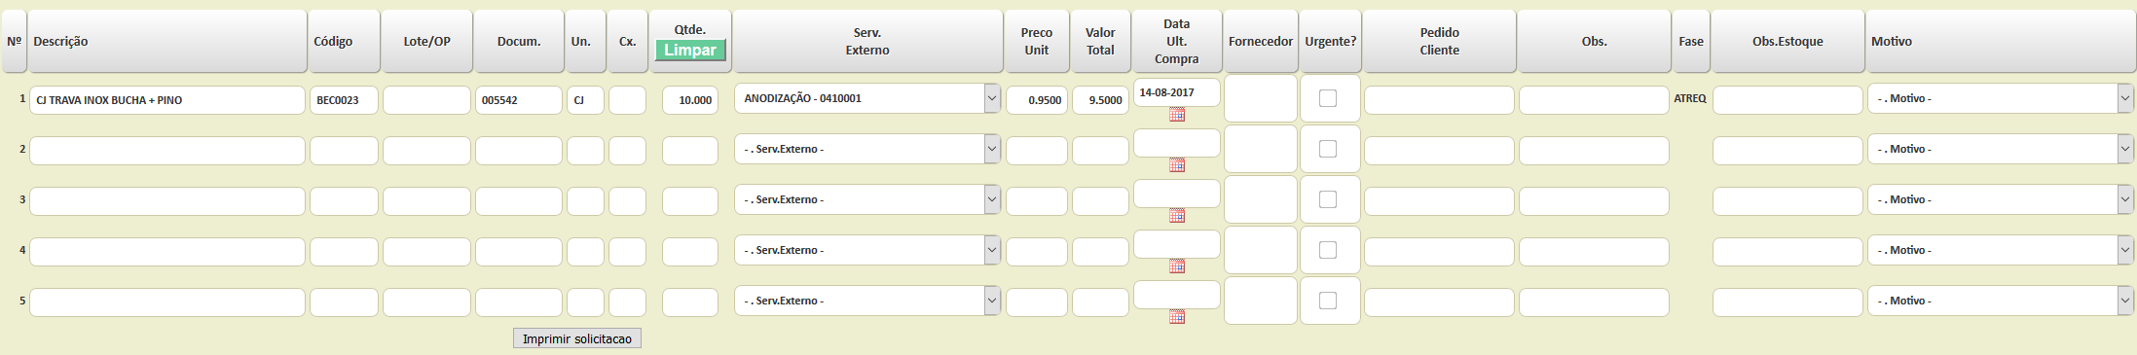The width and height of the screenshot is (2137, 355).
Task: Open the Motivo dropdown in row 1
Action: 2001,98
